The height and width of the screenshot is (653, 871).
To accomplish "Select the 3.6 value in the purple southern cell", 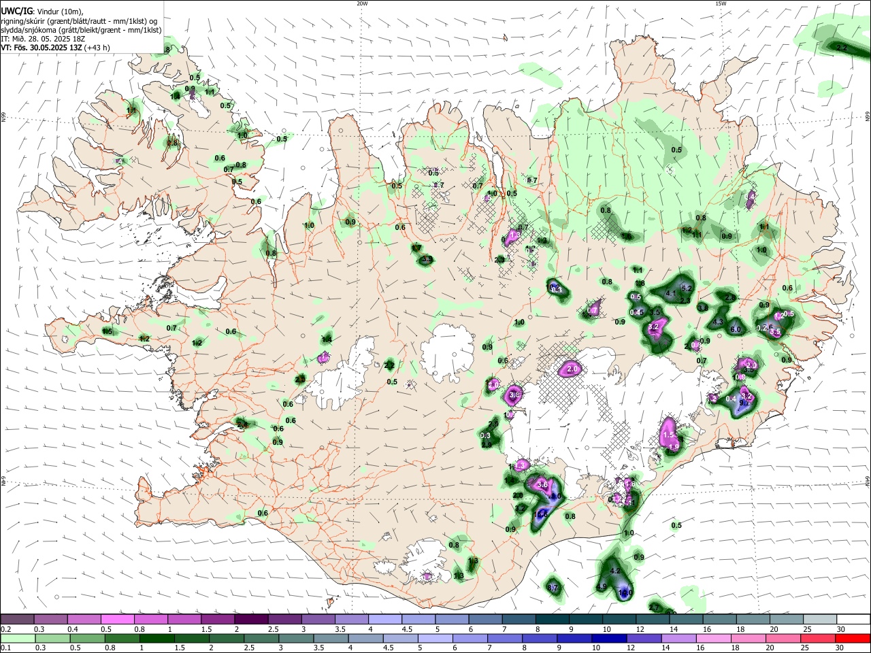I will pyautogui.click(x=542, y=484).
